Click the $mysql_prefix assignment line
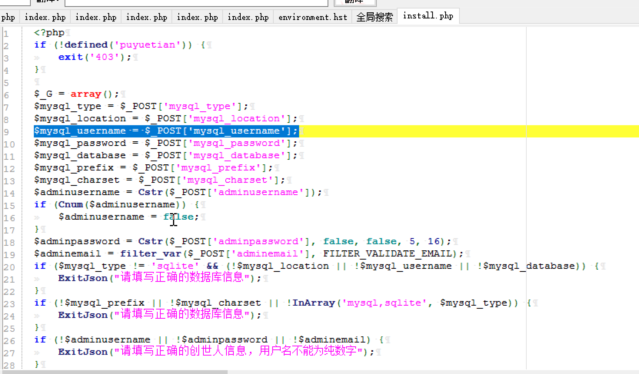The image size is (639, 374). tap(153, 168)
